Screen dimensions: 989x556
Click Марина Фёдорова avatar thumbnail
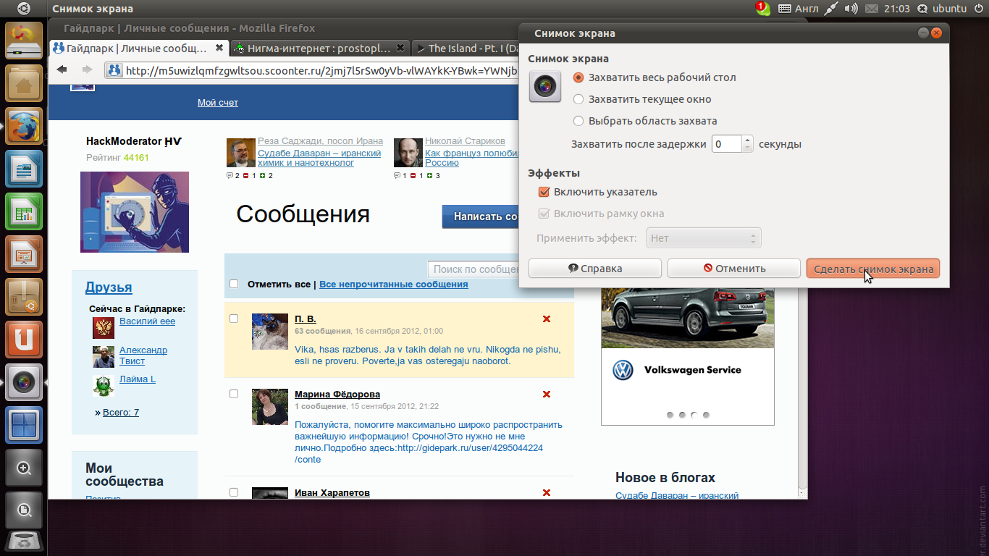point(270,407)
